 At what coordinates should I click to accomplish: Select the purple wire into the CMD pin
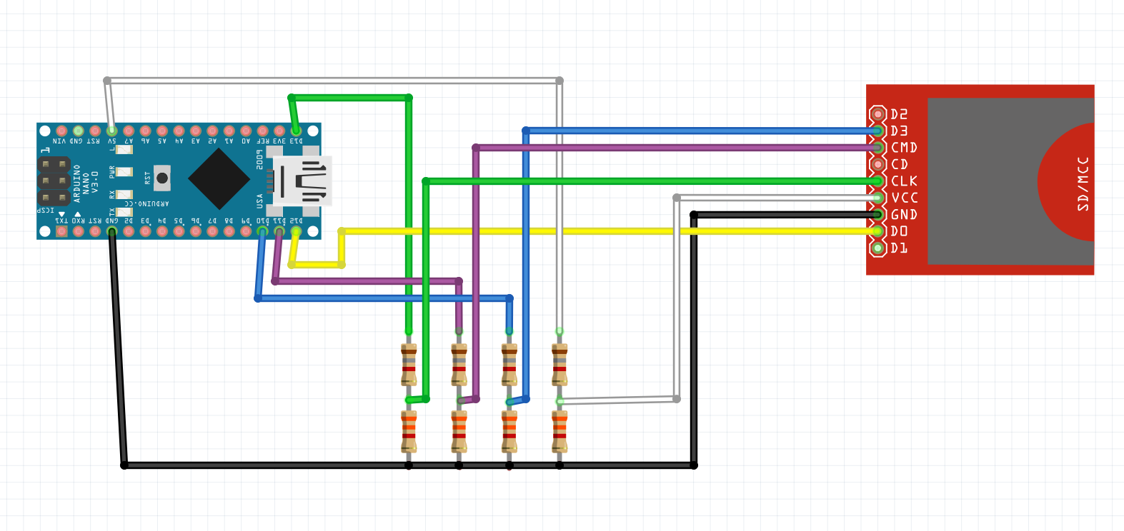[675, 148]
